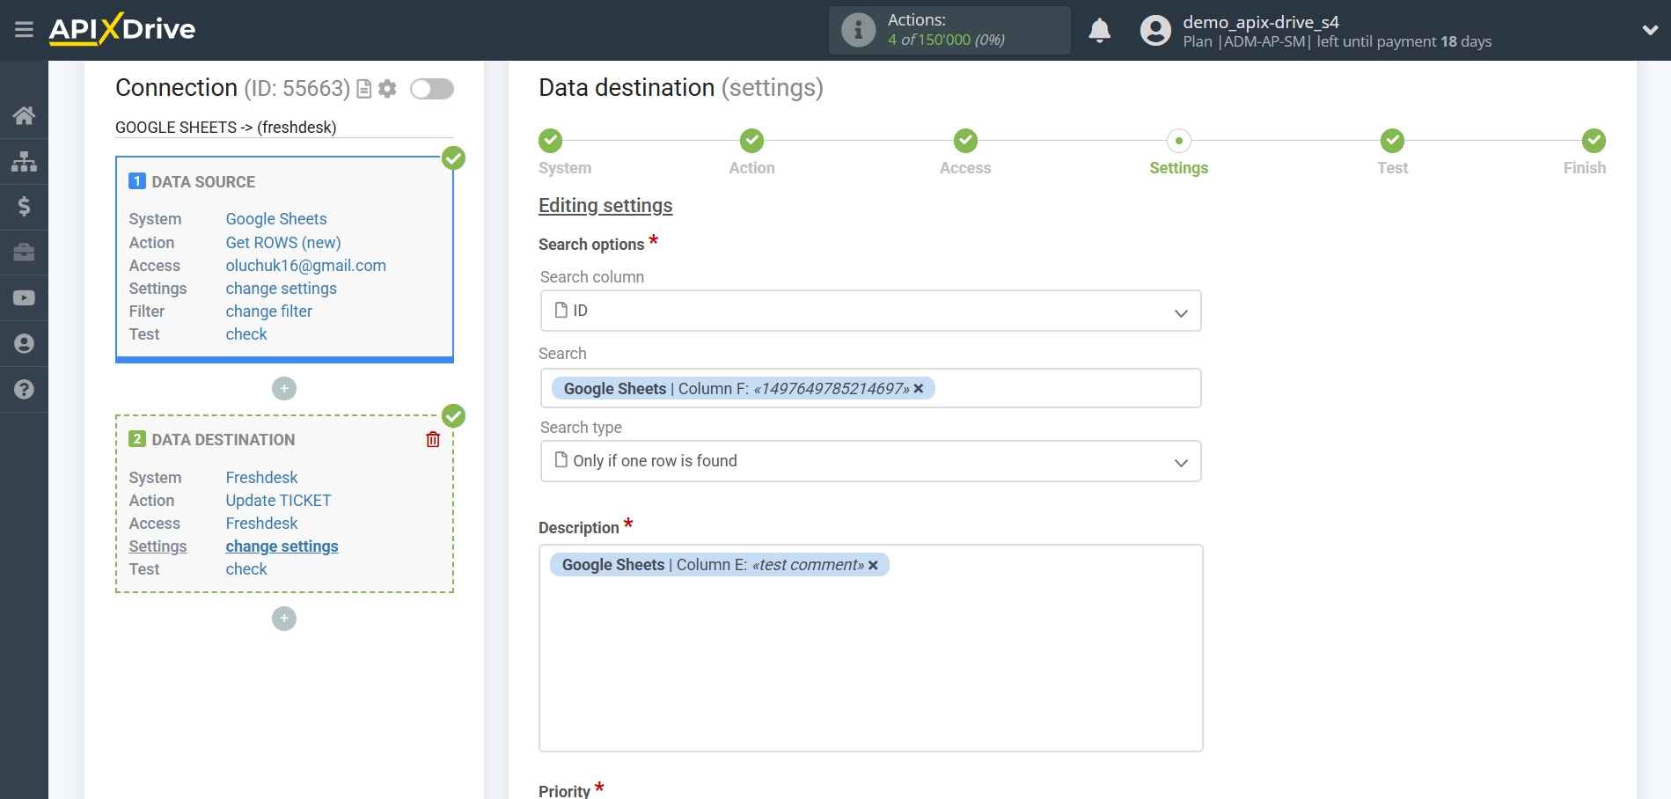Image resolution: width=1671 pixels, height=799 pixels.
Task: Open the Freshdesk system link
Action: coord(261,478)
